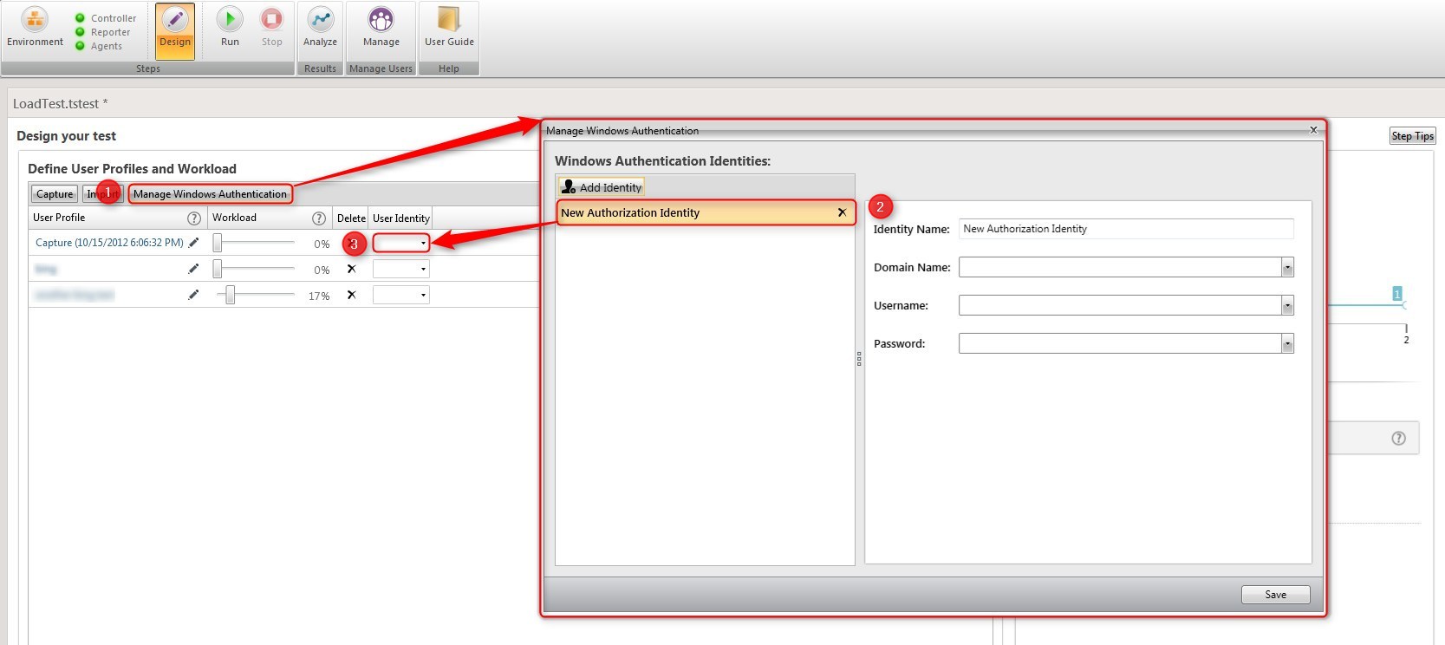Click the "Define User Profiles and Workload" heading
Screen dimensions: 1445x645
132,169
